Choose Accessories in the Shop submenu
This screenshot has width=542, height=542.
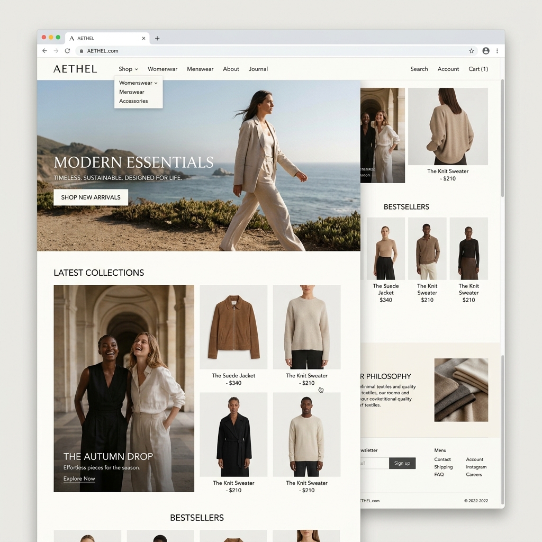coord(133,101)
